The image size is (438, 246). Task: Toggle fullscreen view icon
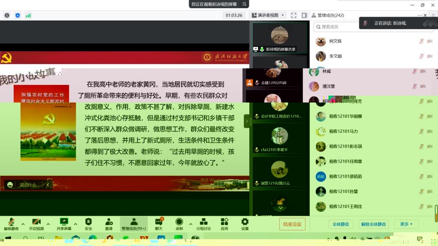click(x=294, y=15)
